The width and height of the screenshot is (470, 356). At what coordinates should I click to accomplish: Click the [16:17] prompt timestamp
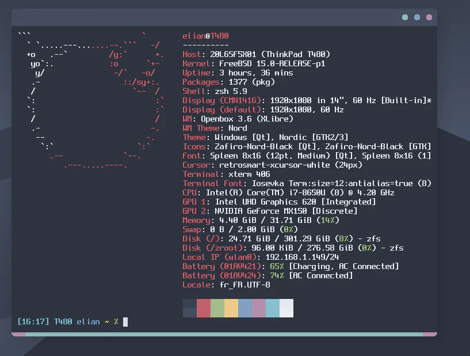point(33,322)
